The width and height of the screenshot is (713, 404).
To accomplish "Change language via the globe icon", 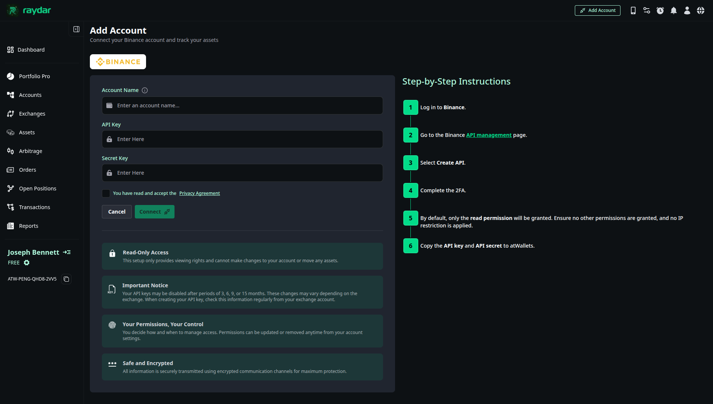I will point(701,10).
